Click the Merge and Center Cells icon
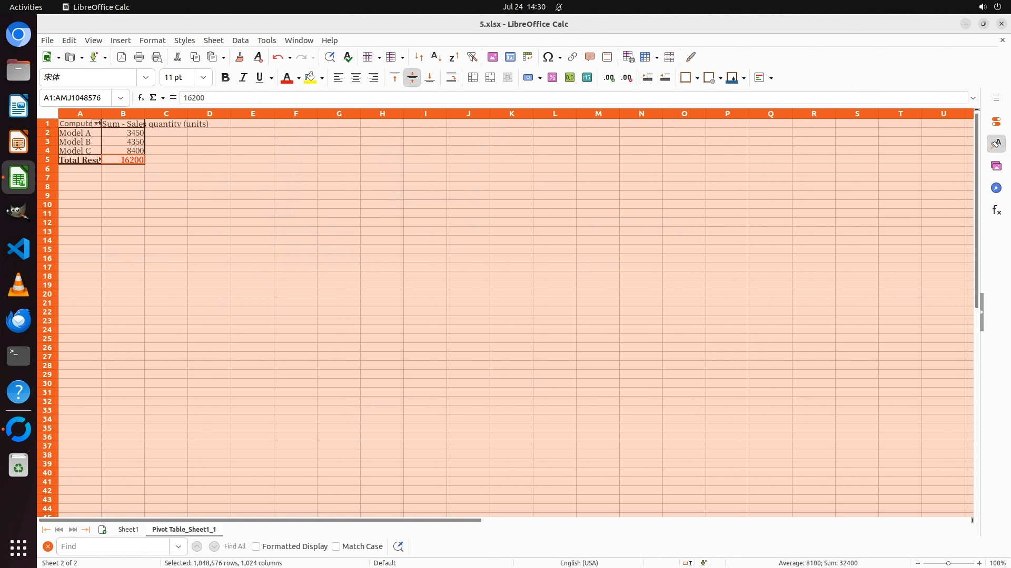 coord(473,78)
